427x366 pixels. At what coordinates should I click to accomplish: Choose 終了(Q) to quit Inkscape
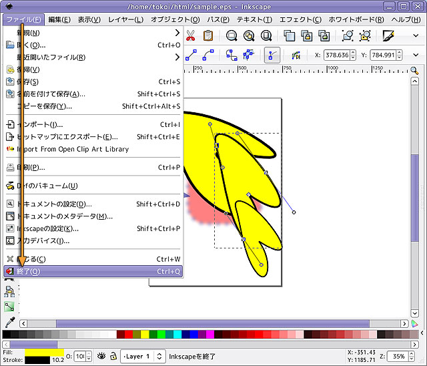(x=93, y=271)
